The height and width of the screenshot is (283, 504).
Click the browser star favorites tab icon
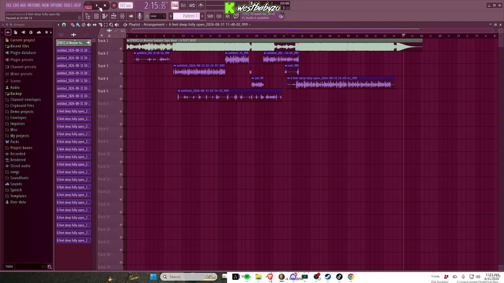click(46, 32)
